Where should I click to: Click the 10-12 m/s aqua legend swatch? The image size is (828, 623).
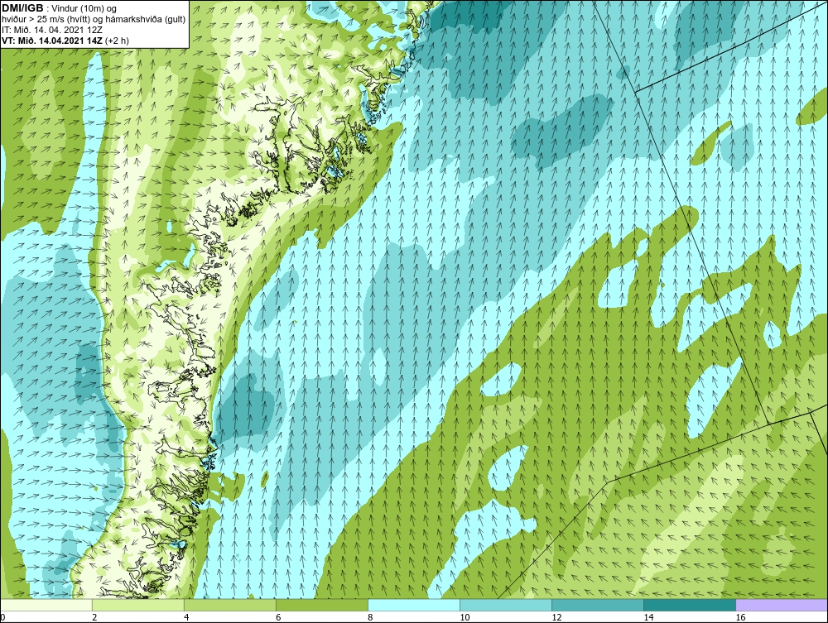506,605
